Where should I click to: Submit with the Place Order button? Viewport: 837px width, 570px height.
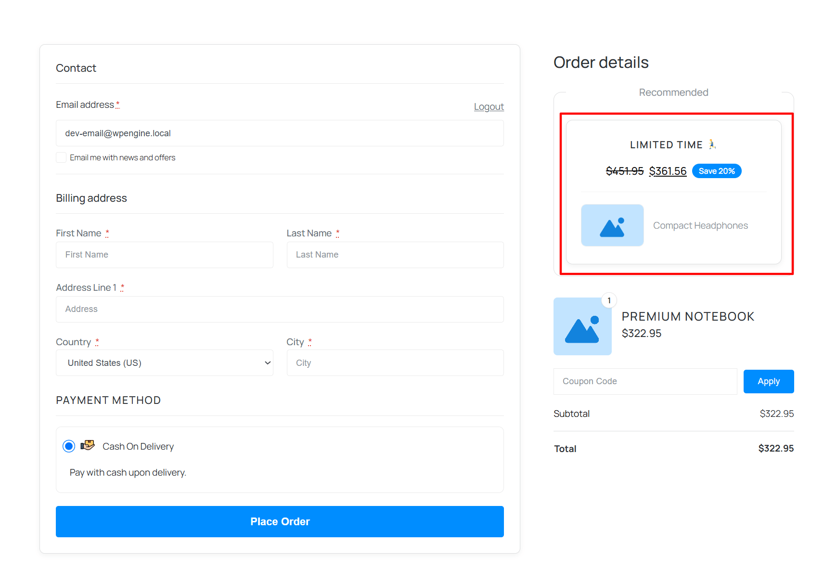tap(280, 521)
